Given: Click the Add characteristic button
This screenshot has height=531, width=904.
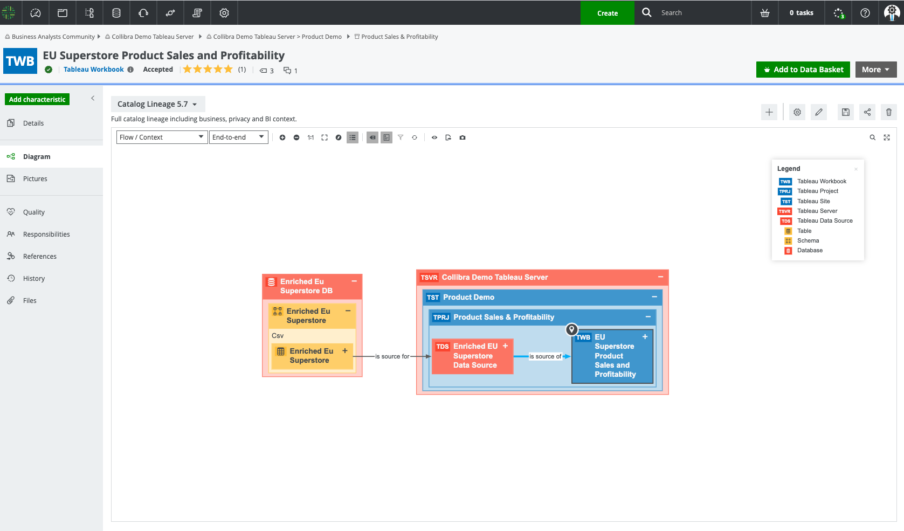Looking at the screenshot, I should point(37,99).
